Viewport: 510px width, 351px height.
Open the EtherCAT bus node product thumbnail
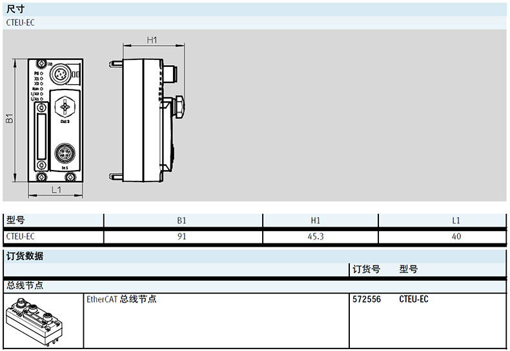tap(42, 321)
